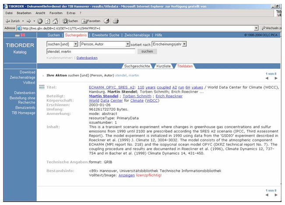Open the Forward button history dropdown arrow

(x=34, y=21)
